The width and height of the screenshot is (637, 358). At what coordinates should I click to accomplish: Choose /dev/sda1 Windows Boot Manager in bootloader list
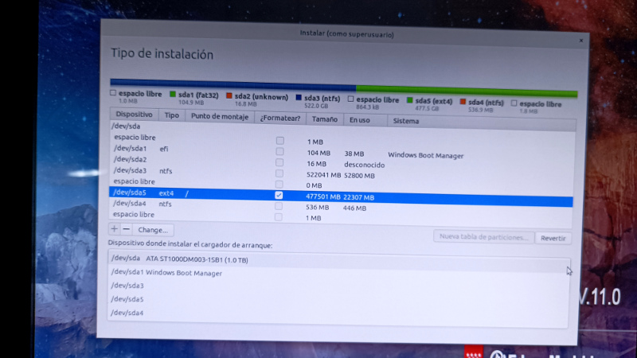[167, 273]
